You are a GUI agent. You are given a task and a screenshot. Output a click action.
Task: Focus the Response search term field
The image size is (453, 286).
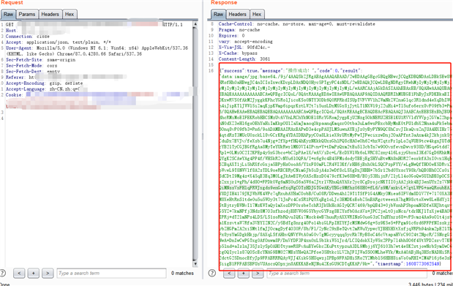(x=347, y=273)
